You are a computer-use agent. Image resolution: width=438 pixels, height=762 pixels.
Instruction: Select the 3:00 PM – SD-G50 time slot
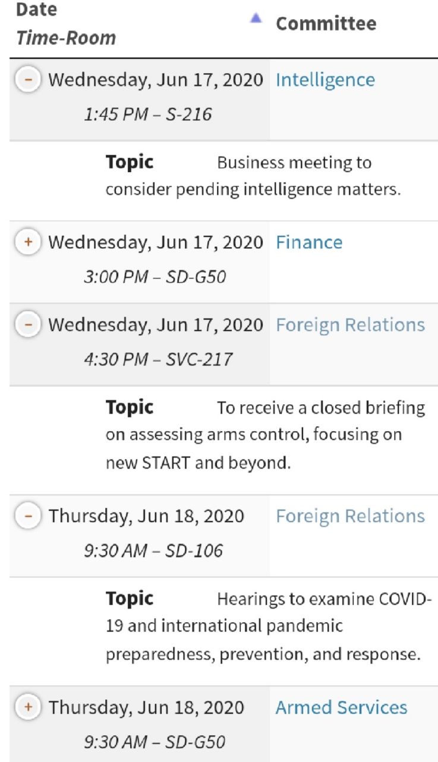155,277
